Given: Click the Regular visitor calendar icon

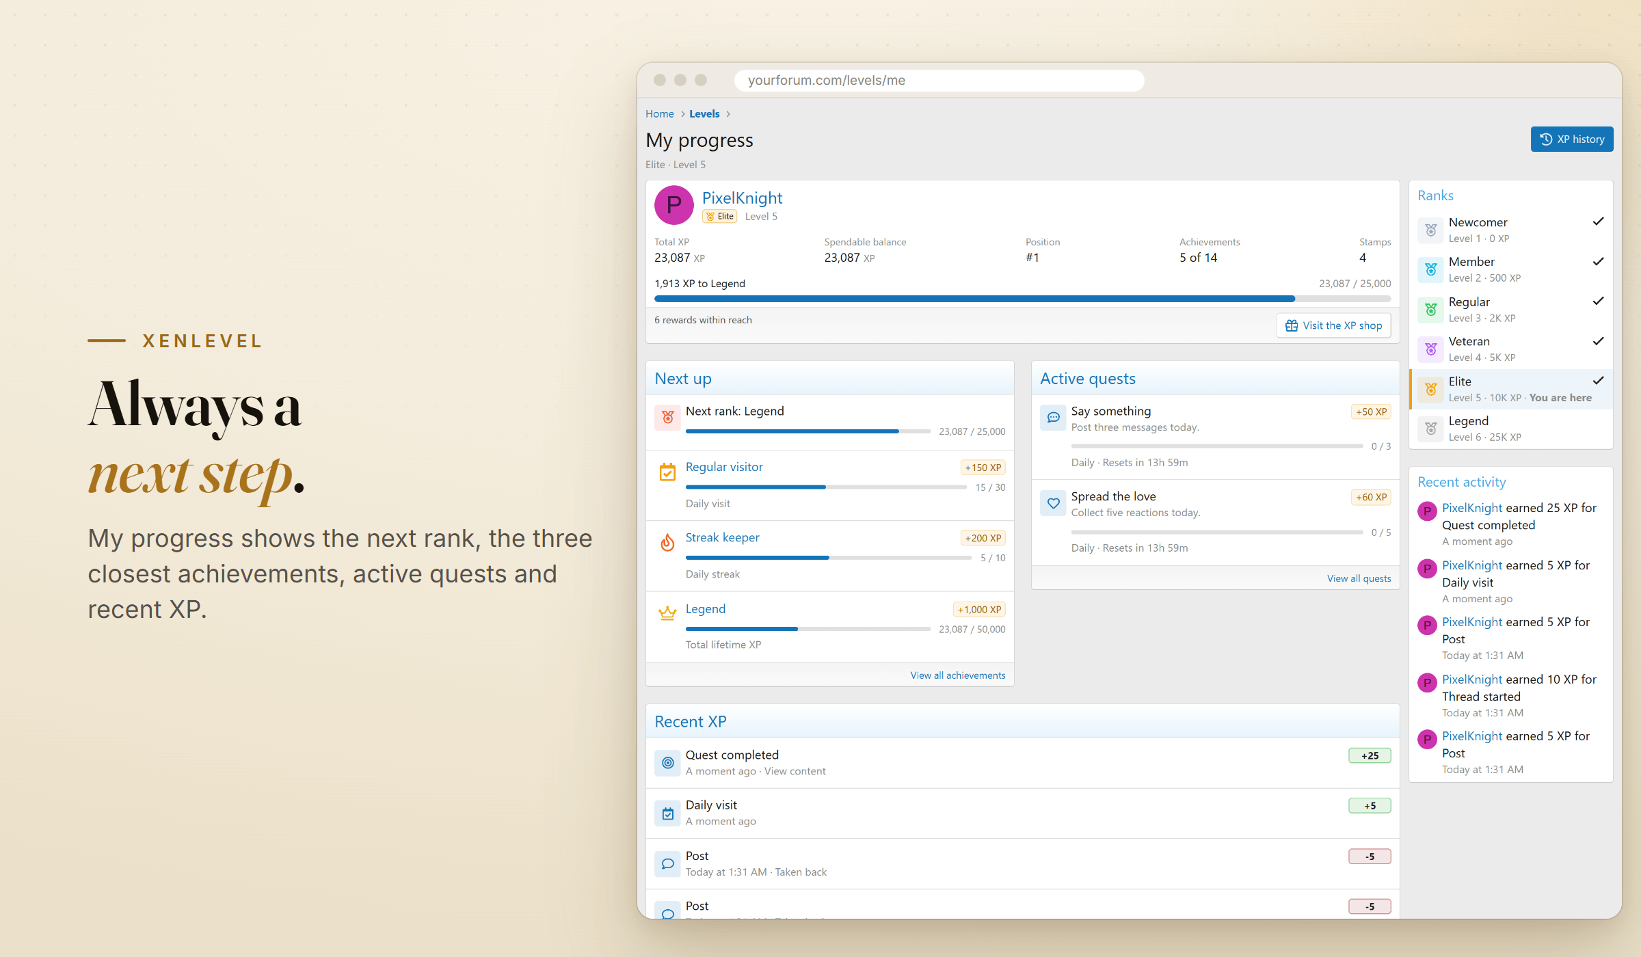Looking at the screenshot, I should pyautogui.click(x=667, y=472).
